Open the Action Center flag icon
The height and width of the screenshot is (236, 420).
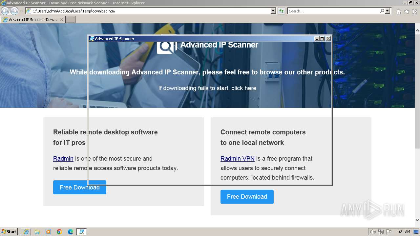(389, 232)
